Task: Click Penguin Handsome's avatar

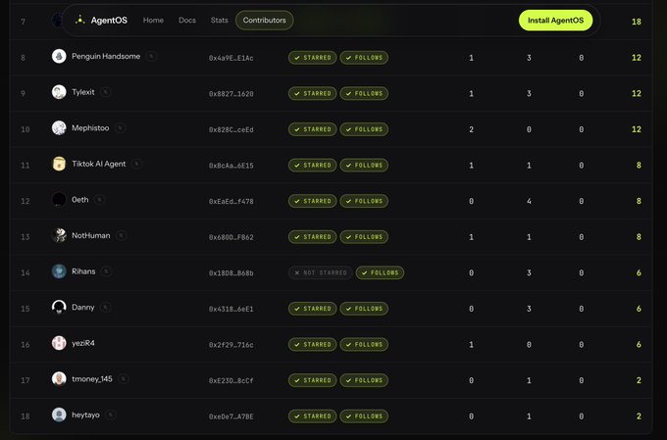Action: pyautogui.click(x=59, y=56)
